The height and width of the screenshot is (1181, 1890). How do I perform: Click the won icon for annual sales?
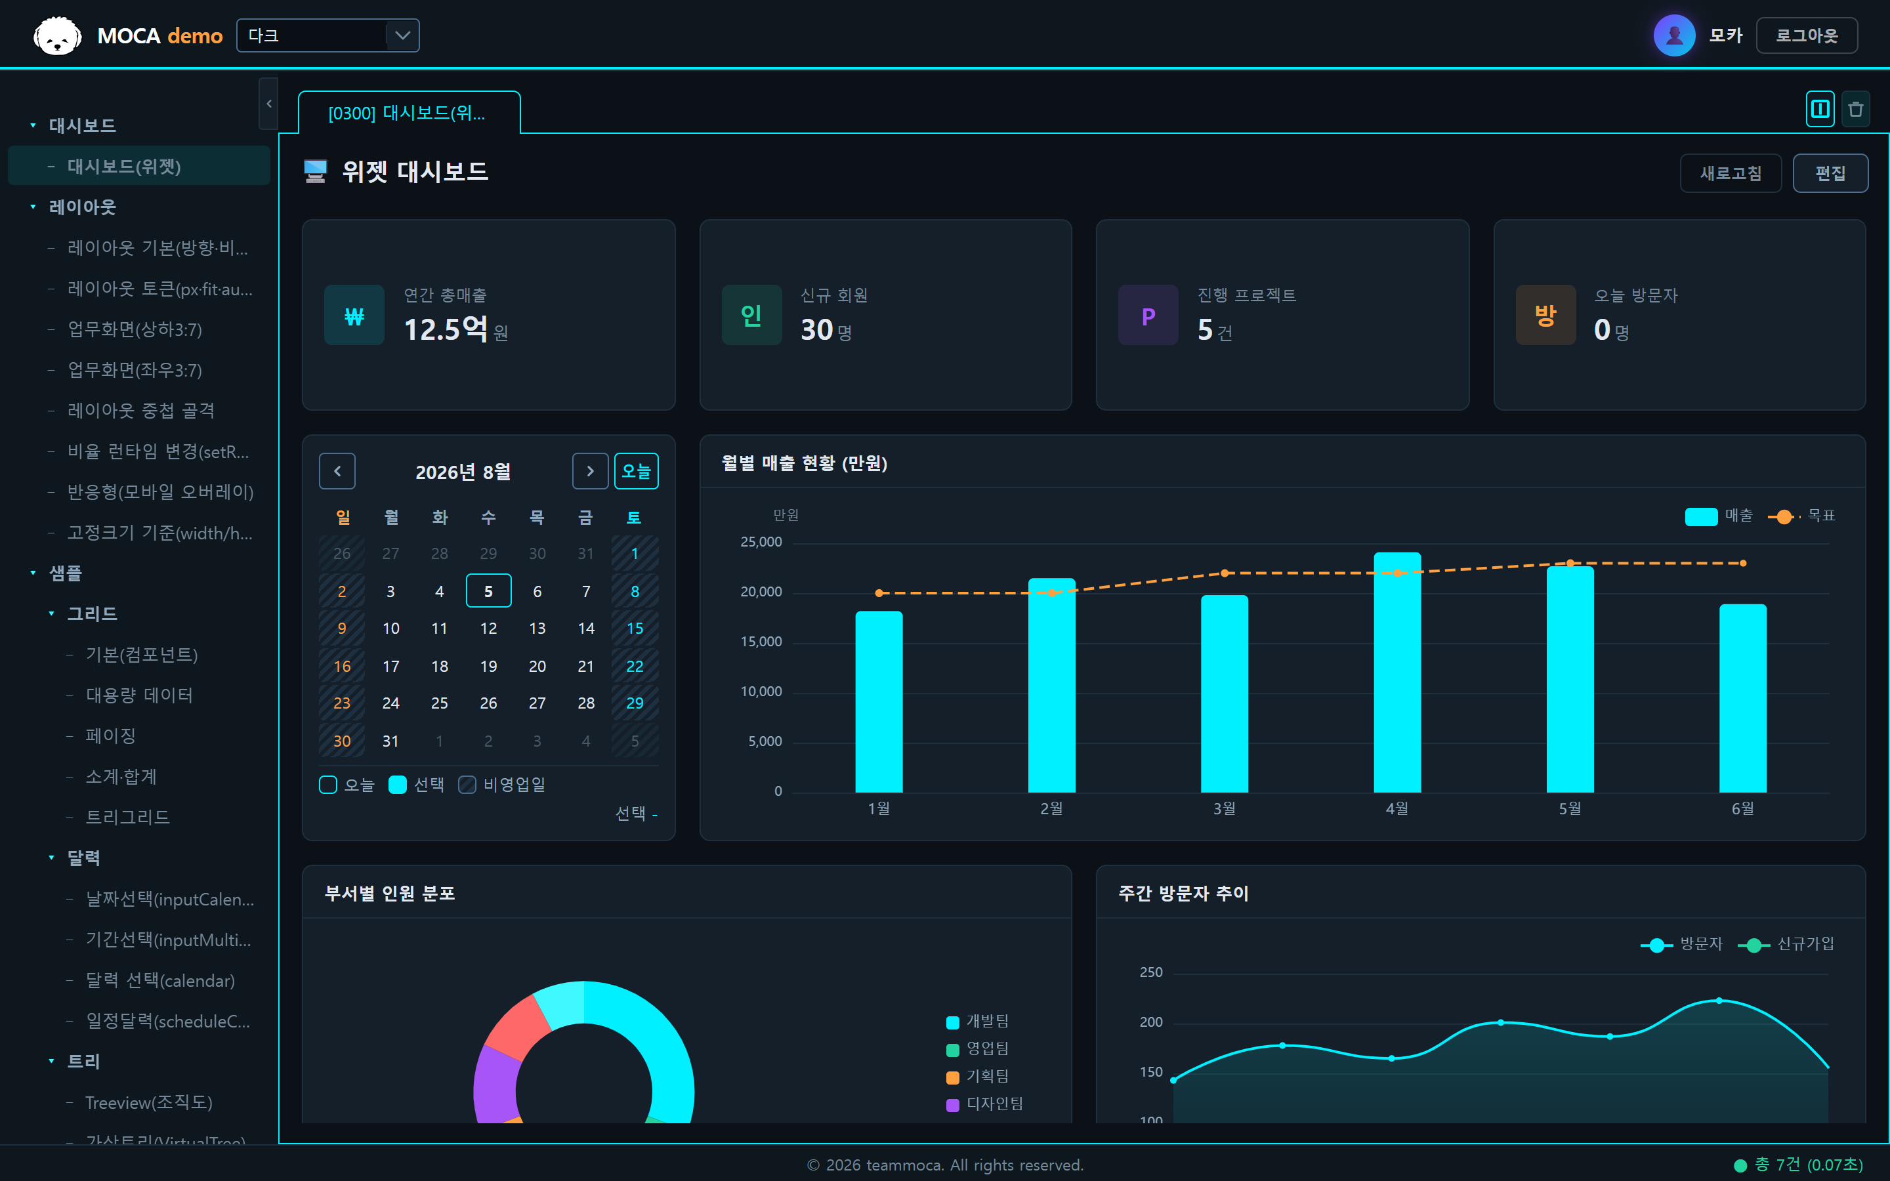pos(354,316)
